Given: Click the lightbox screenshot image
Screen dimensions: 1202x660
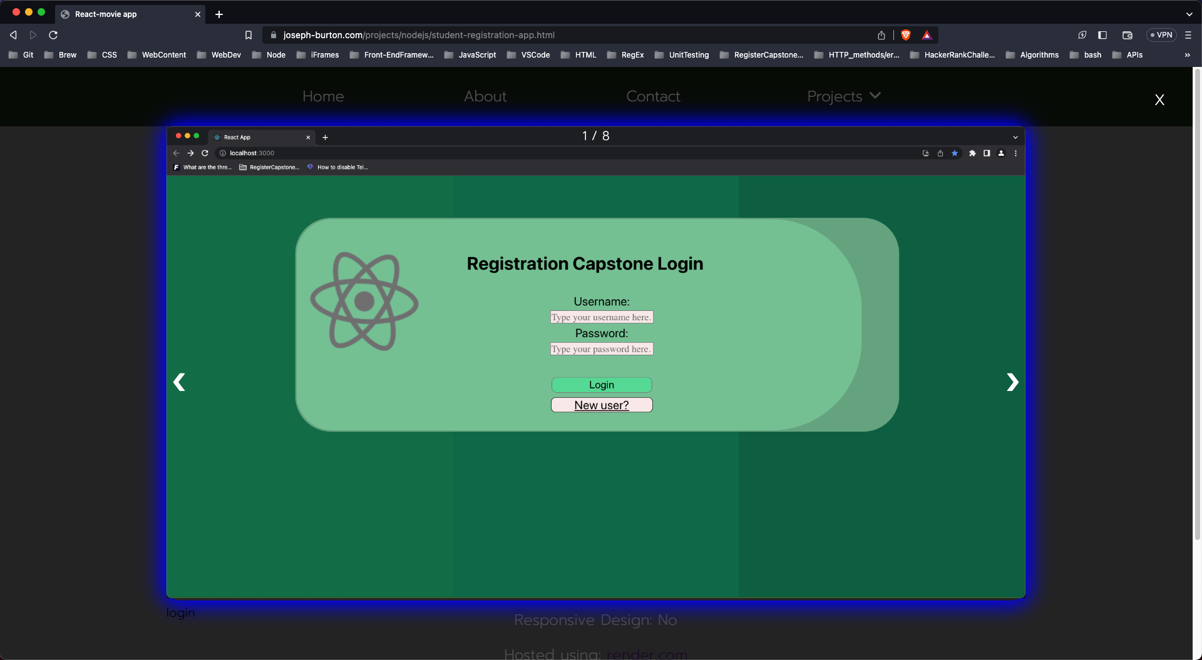Looking at the screenshot, I should tap(596, 362).
